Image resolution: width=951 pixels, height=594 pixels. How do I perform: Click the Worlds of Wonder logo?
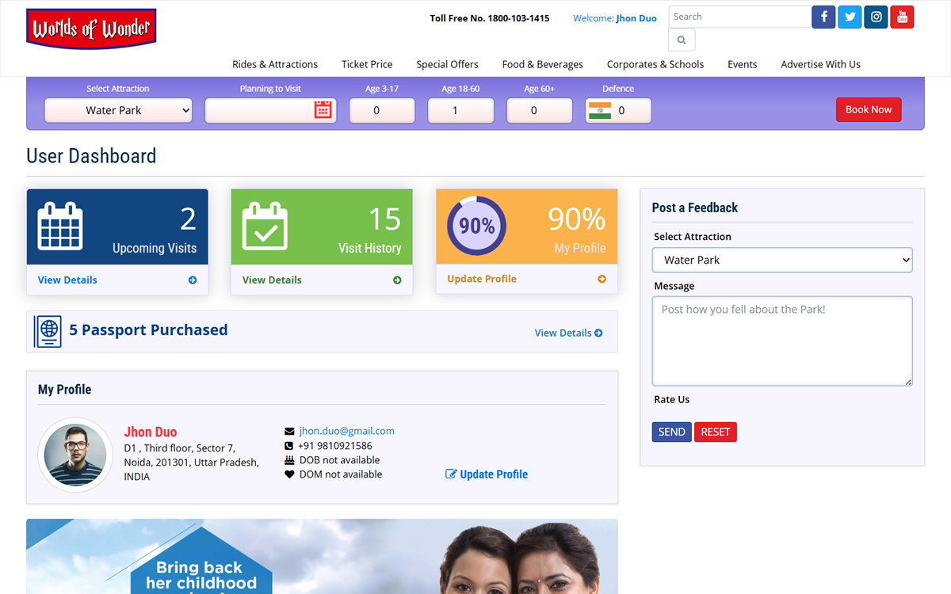(x=91, y=29)
